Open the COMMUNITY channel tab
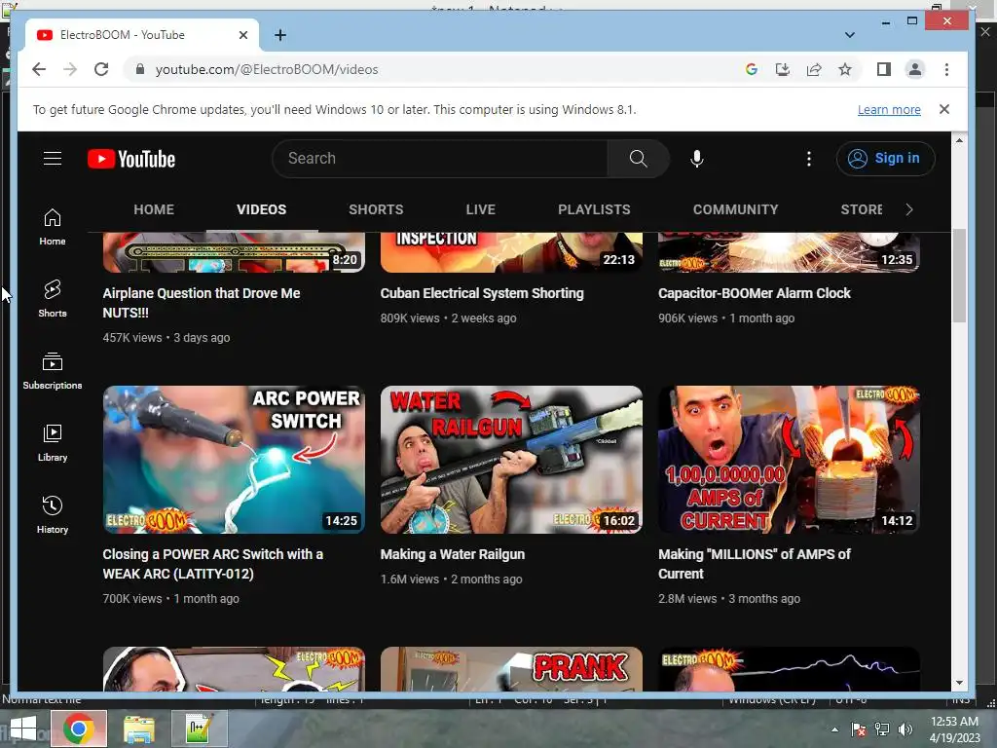Viewport: 997px width, 748px height. (x=736, y=209)
